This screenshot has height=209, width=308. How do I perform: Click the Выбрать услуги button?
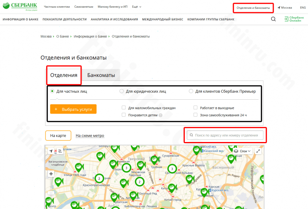click(x=73, y=109)
